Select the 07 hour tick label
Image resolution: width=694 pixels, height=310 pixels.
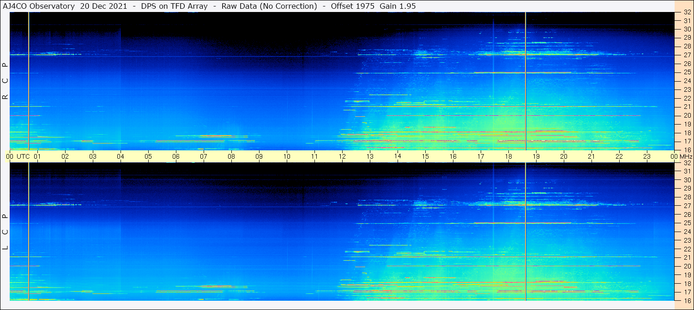[204, 156]
